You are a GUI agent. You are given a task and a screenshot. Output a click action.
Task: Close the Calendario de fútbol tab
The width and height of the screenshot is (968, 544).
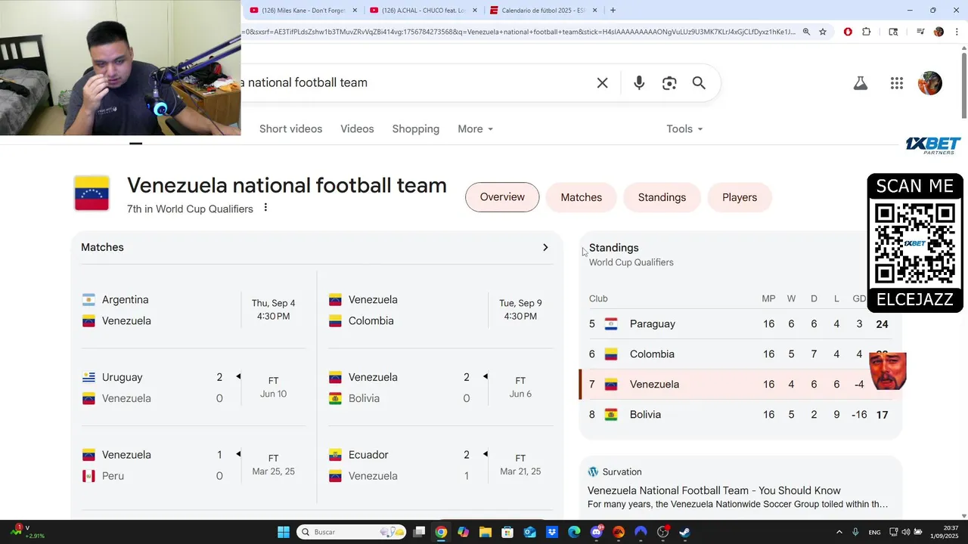click(x=595, y=10)
